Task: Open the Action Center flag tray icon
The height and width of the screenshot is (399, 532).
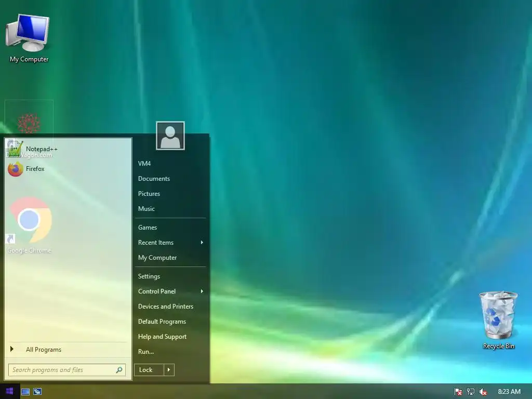Action: click(458, 392)
